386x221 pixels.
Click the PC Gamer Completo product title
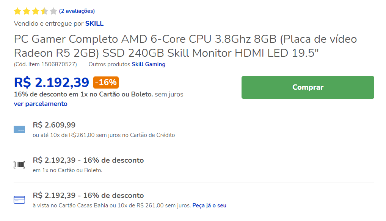pos(185,46)
